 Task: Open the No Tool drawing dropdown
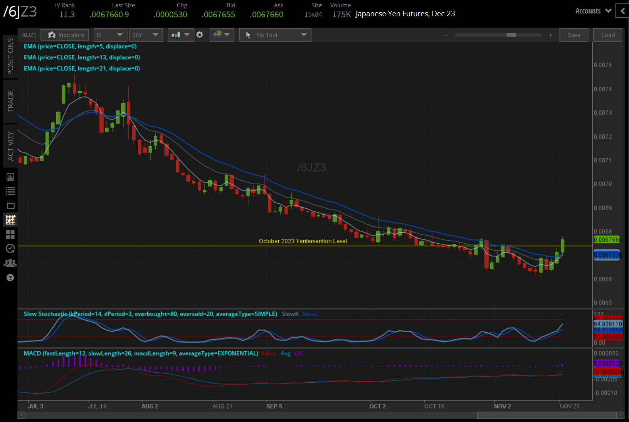click(275, 35)
